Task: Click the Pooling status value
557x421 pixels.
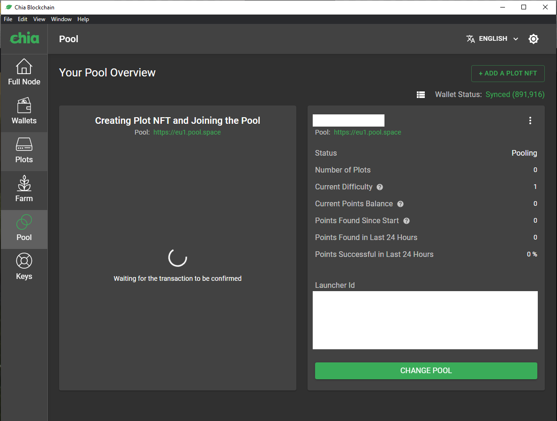Action: 524,153
